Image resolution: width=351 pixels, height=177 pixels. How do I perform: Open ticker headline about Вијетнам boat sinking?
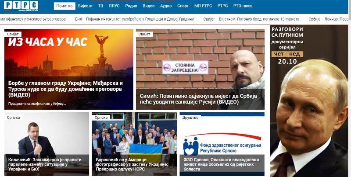259,19
